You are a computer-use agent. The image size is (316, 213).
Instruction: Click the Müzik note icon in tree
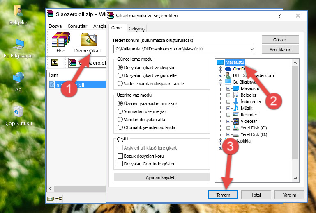pos(235,108)
